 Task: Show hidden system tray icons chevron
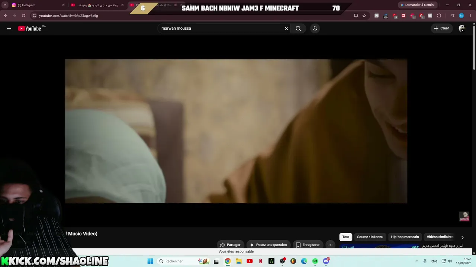(417, 261)
